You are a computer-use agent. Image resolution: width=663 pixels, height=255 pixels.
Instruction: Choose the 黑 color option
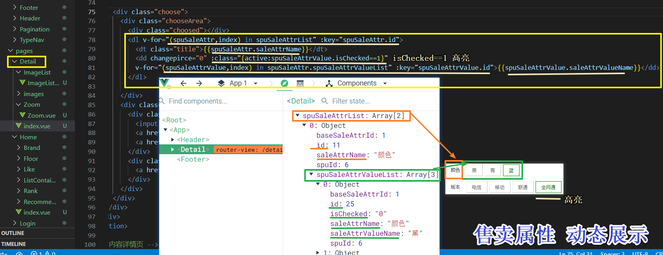(x=474, y=170)
